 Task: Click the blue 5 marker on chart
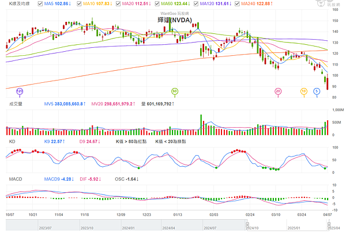coord(317,91)
